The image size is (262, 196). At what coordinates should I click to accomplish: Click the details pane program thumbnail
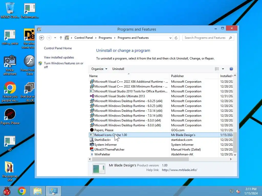[x=99, y=169]
